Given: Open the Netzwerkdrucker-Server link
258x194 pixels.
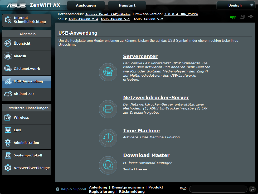Looking at the screenshot, I should coord(156,97).
